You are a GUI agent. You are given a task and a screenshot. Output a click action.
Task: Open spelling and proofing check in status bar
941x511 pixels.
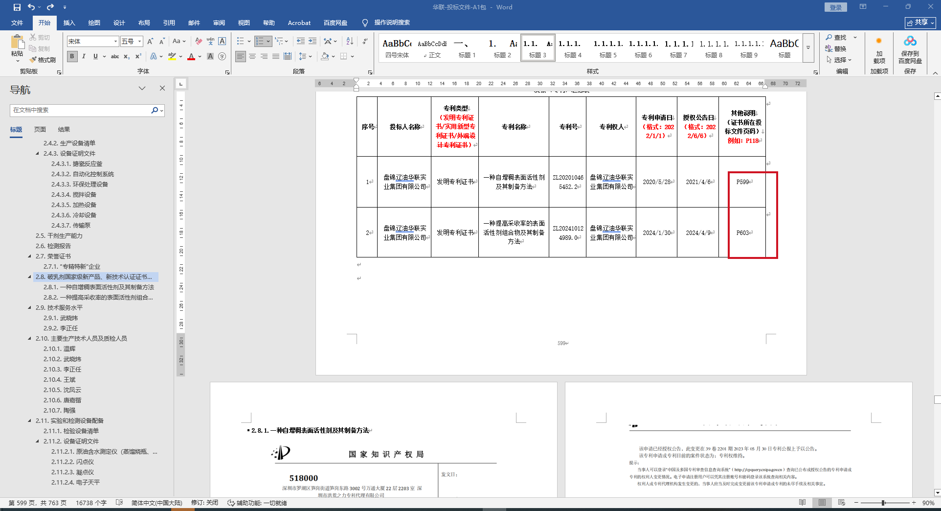pos(119,503)
